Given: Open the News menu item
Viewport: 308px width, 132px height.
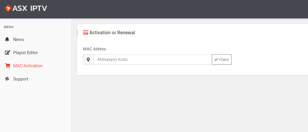Looking at the screenshot, I should [x=18, y=40].
